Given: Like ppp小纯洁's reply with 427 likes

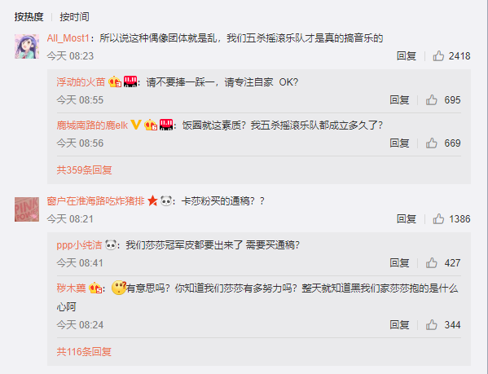Looking at the screenshot, I should [x=431, y=263].
